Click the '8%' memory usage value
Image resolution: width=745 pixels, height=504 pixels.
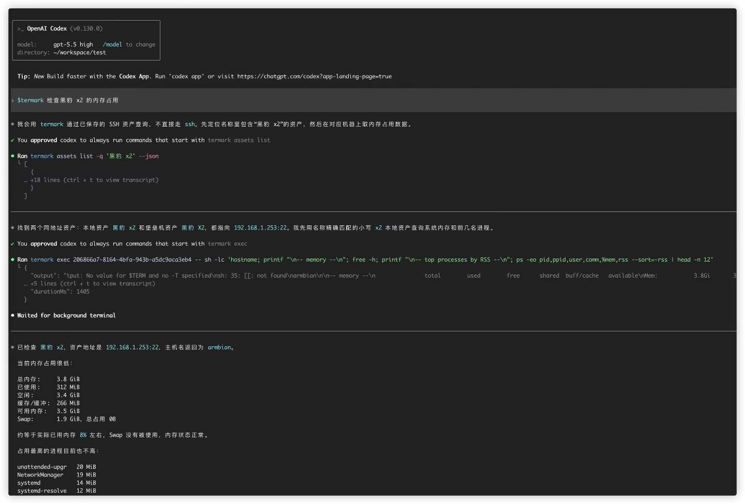click(83, 435)
